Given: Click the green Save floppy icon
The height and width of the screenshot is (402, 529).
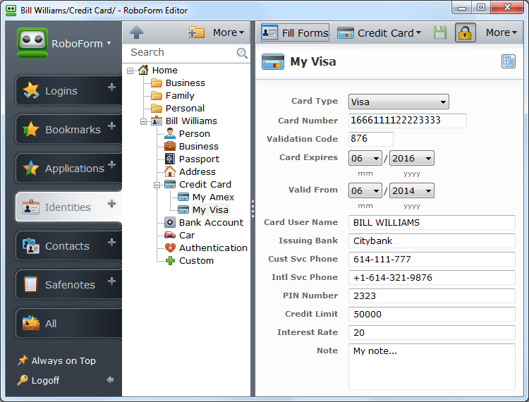Looking at the screenshot, I should pos(440,32).
